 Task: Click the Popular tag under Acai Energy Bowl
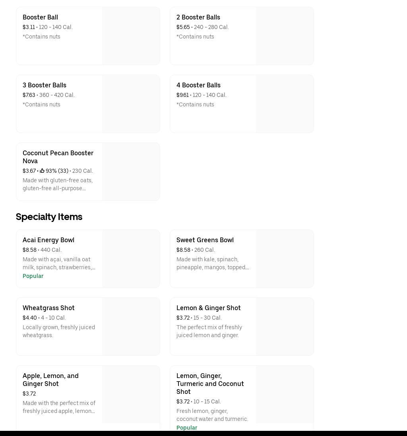(33, 276)
